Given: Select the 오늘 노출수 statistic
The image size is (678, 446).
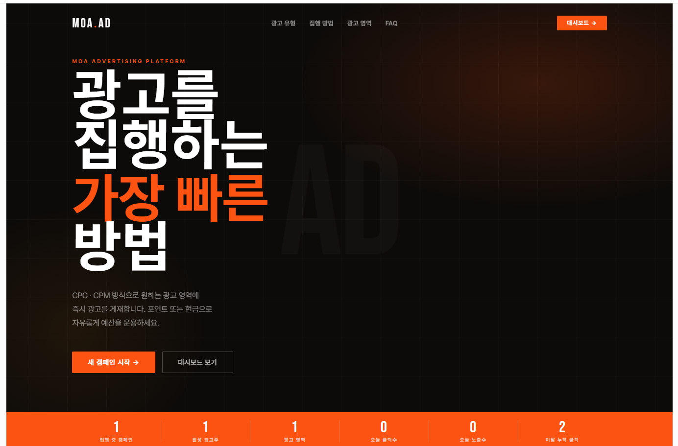Looking at the screenshot, I should click(473, 431).
